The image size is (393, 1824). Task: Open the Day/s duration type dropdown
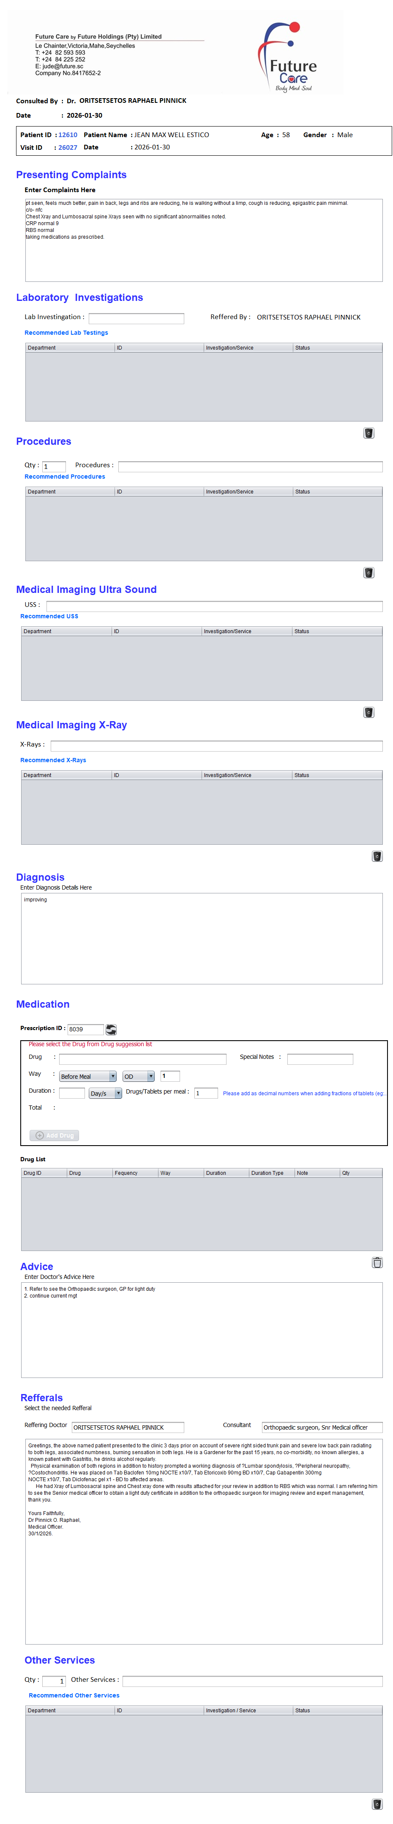(x=105, y=1093)
